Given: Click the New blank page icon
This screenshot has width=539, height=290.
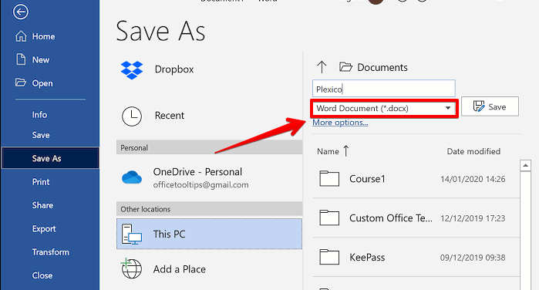Looking at the screenshot, I should click(x=21, y=59).
